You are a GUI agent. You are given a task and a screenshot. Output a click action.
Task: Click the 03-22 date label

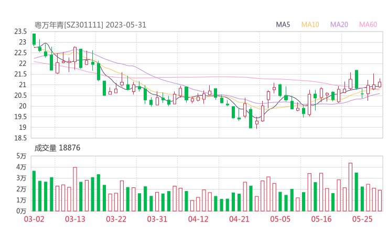coord(116,219)
